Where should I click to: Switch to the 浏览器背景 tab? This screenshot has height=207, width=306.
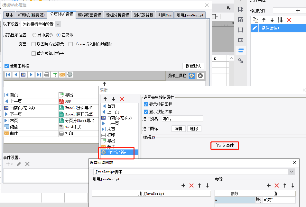(144, 15)
